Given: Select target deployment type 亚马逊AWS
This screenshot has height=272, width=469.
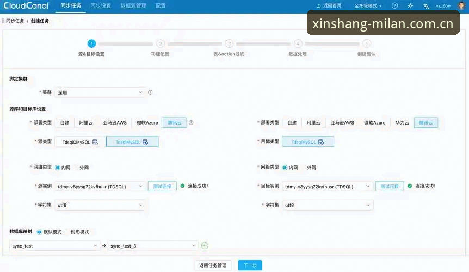Looking at the screenshot, I should point(342,122).
